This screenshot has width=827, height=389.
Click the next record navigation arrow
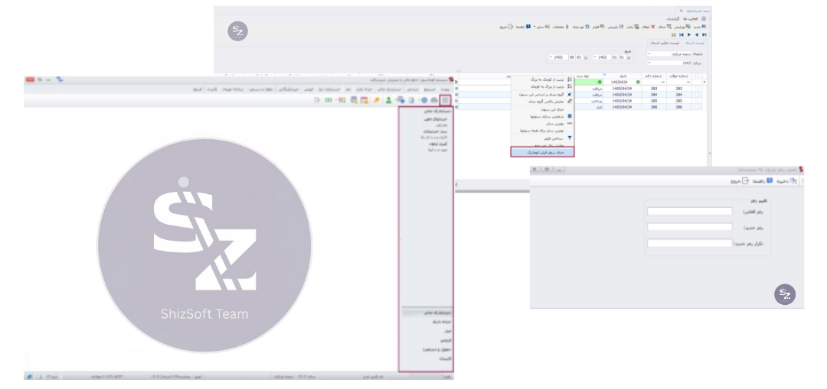tap(689, 34)
